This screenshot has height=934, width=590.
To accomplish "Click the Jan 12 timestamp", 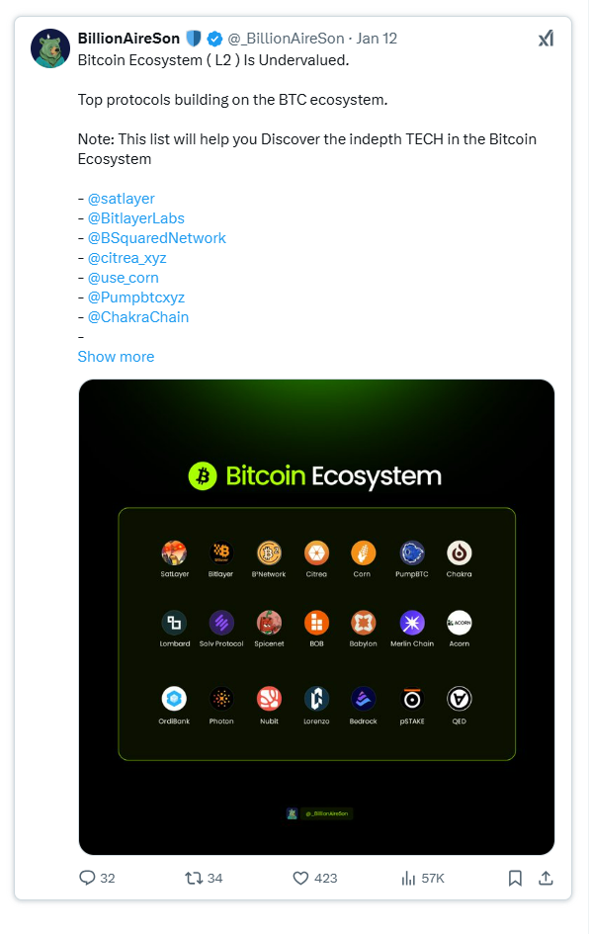I will (x=377, y=39).
